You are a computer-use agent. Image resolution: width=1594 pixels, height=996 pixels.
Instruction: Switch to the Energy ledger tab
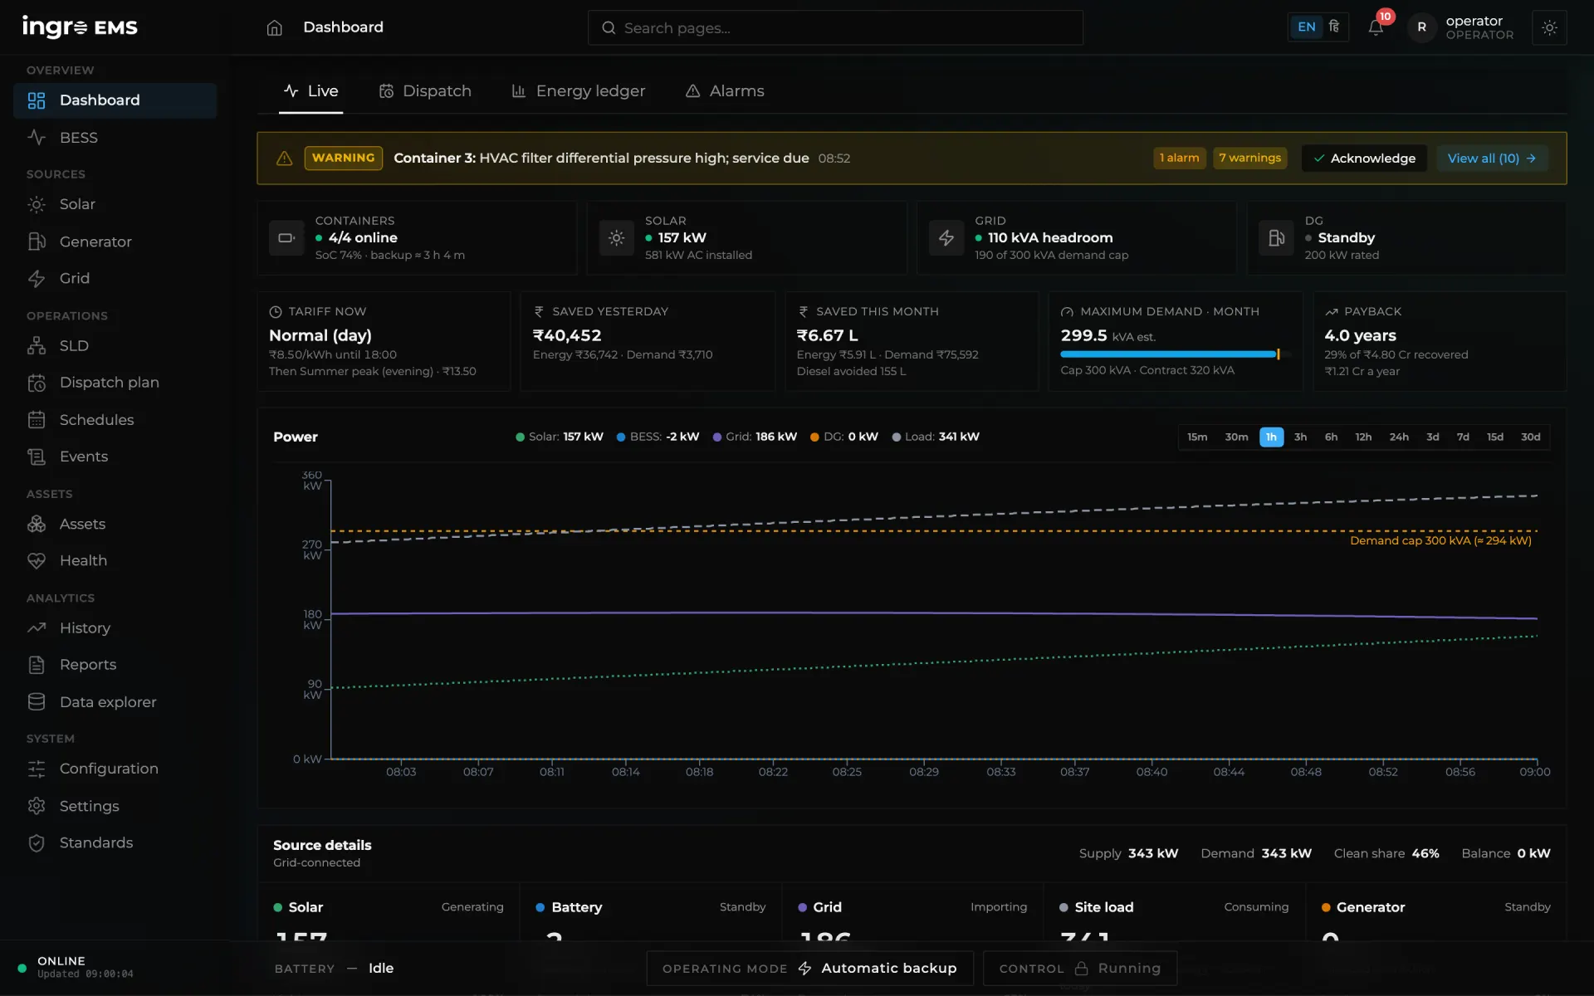pyautogui.click(x=578, y=91)
